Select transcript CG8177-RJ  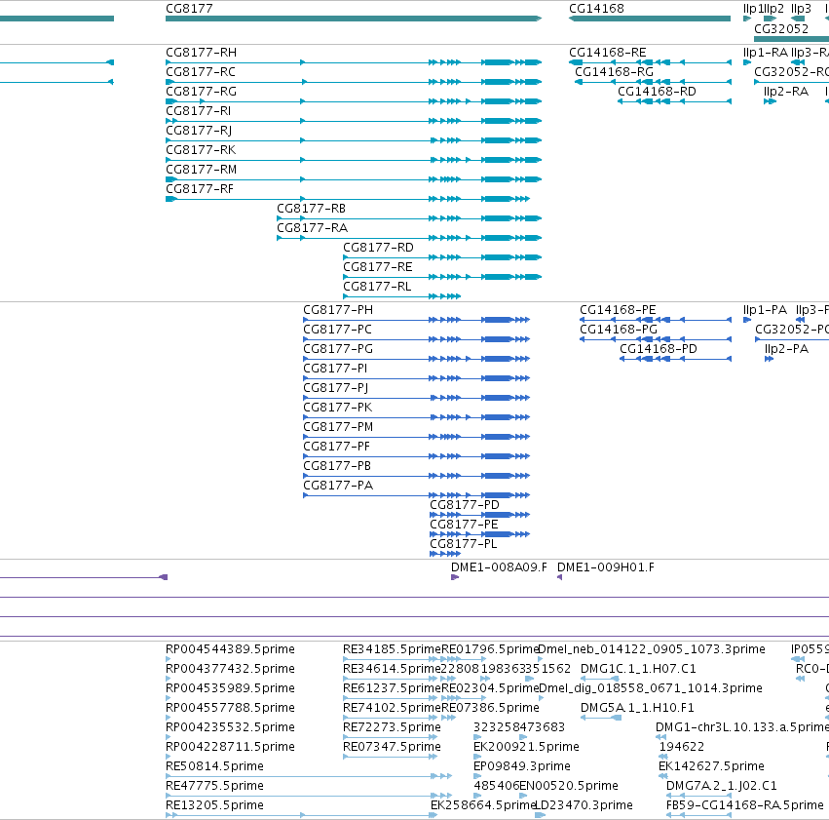click(199, 131)
